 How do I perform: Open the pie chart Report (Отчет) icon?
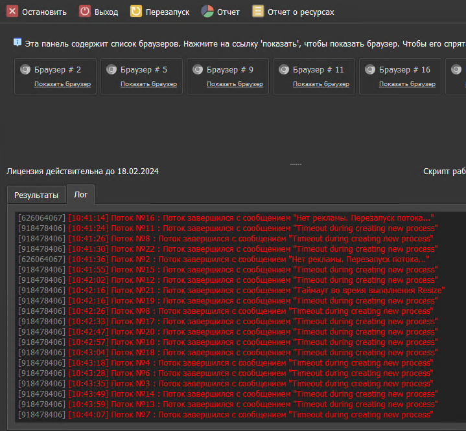point(207,12)
